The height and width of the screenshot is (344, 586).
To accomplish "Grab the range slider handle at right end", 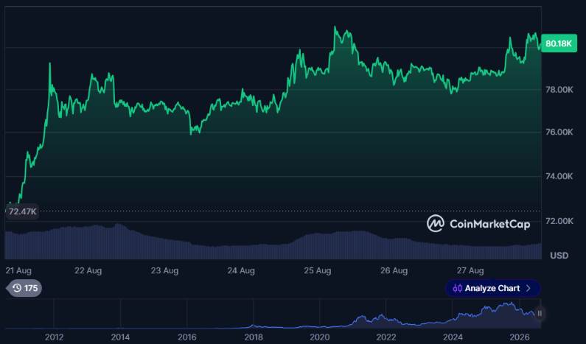I will (x=540, y=313).
